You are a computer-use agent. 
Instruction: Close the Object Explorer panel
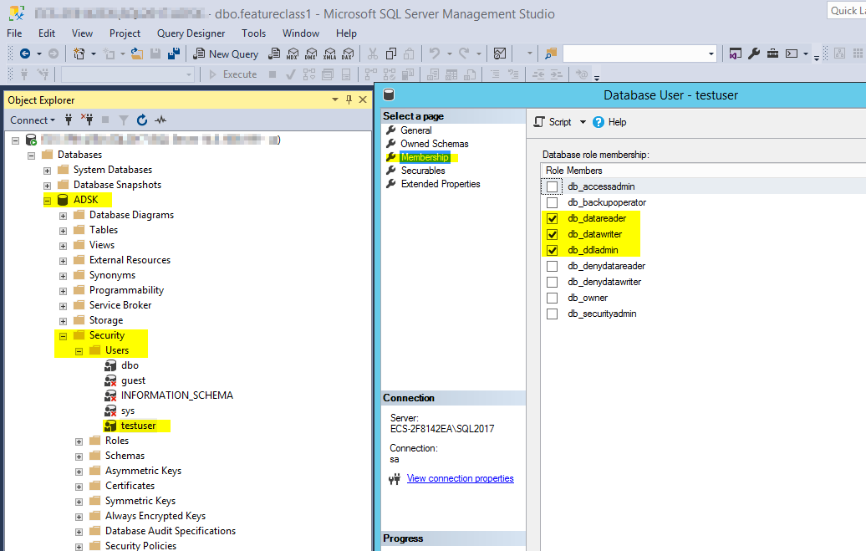point(363,99)
